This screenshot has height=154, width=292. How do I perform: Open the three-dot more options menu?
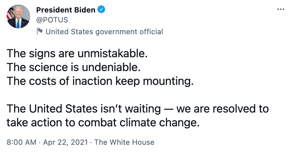coord(280,9)
